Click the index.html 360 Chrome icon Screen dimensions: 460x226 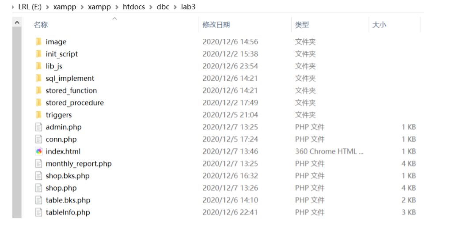[39, 151]
